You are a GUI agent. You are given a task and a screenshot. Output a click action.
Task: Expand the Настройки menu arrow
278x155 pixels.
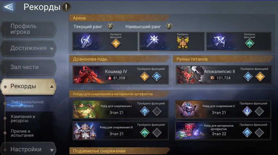click(52, 150)
